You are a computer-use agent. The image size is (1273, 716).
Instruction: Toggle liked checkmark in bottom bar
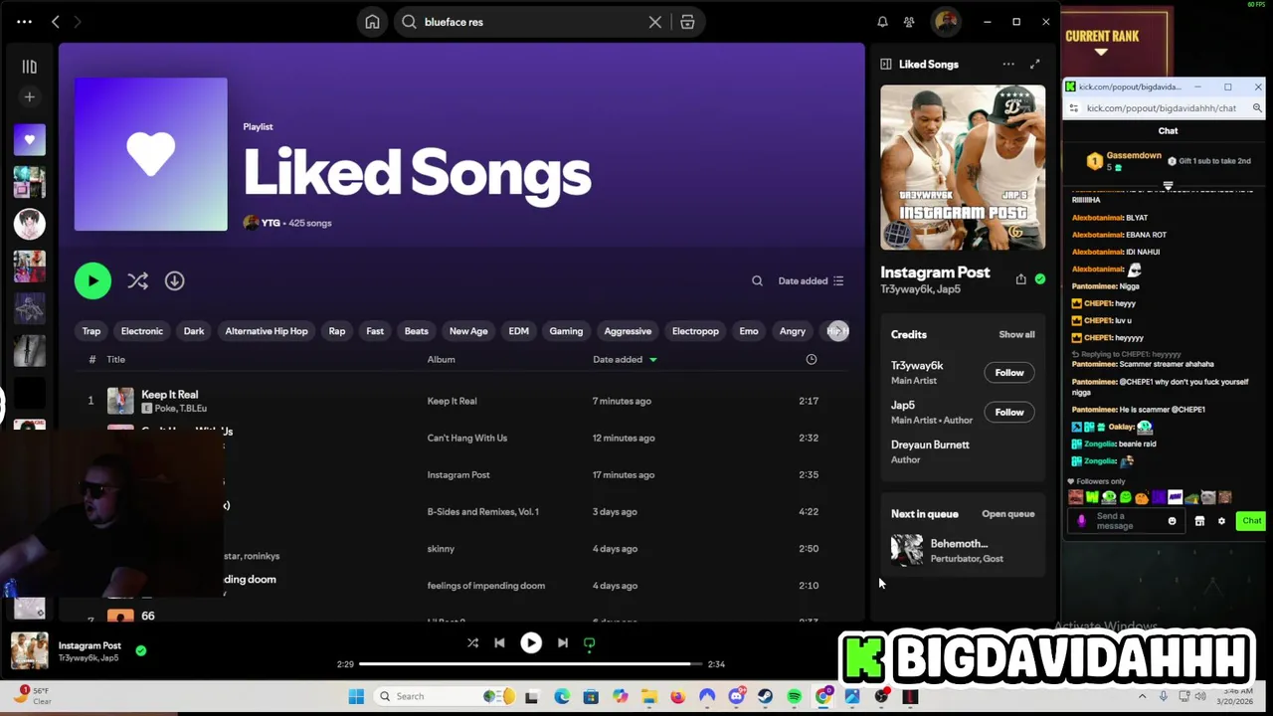click(140, 650)
